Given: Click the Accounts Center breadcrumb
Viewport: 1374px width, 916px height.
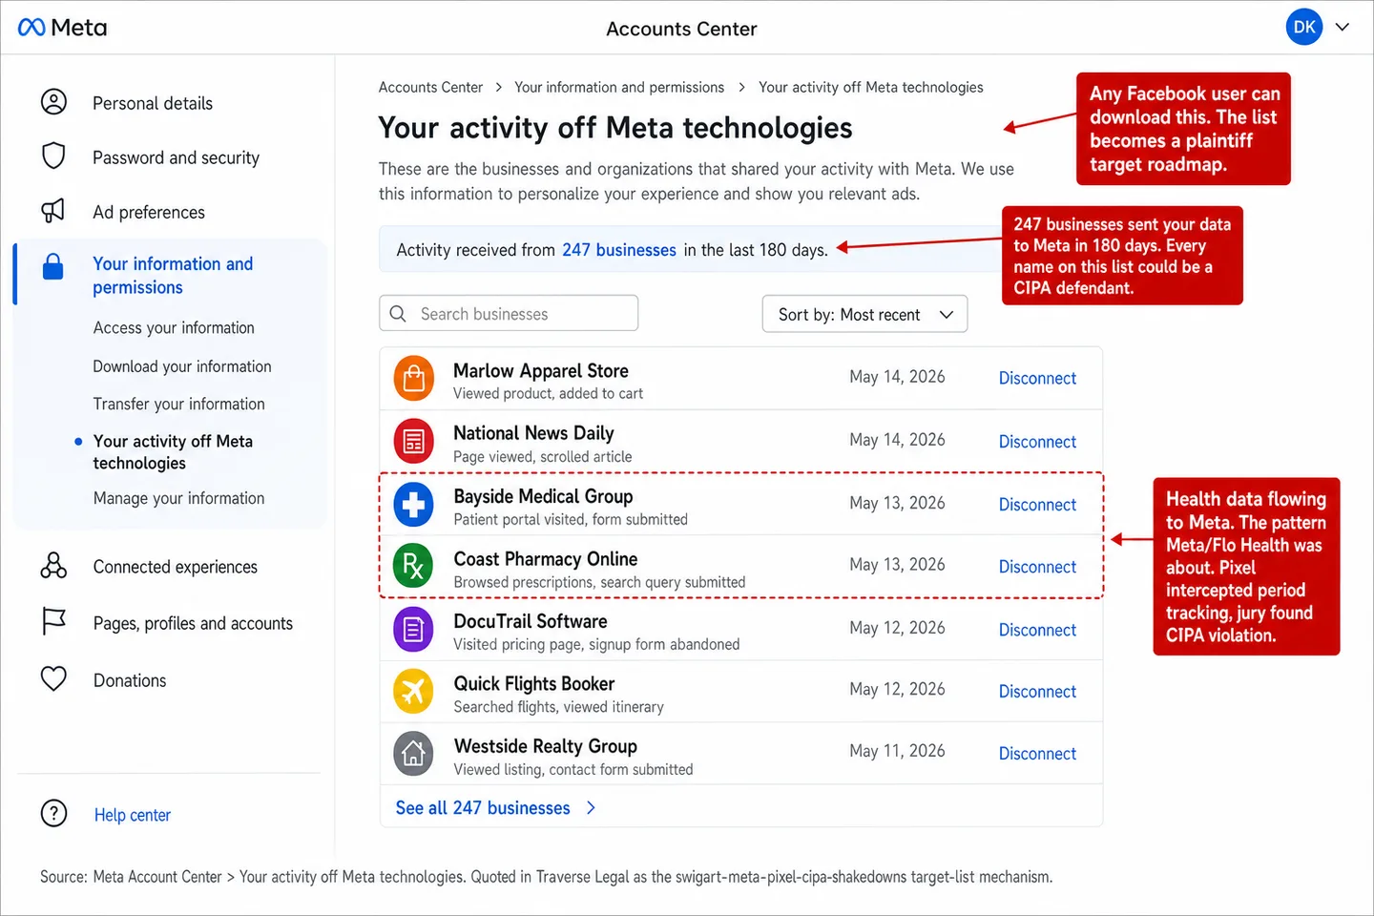Looking at the screenshot, I should (x=430, y=87).
